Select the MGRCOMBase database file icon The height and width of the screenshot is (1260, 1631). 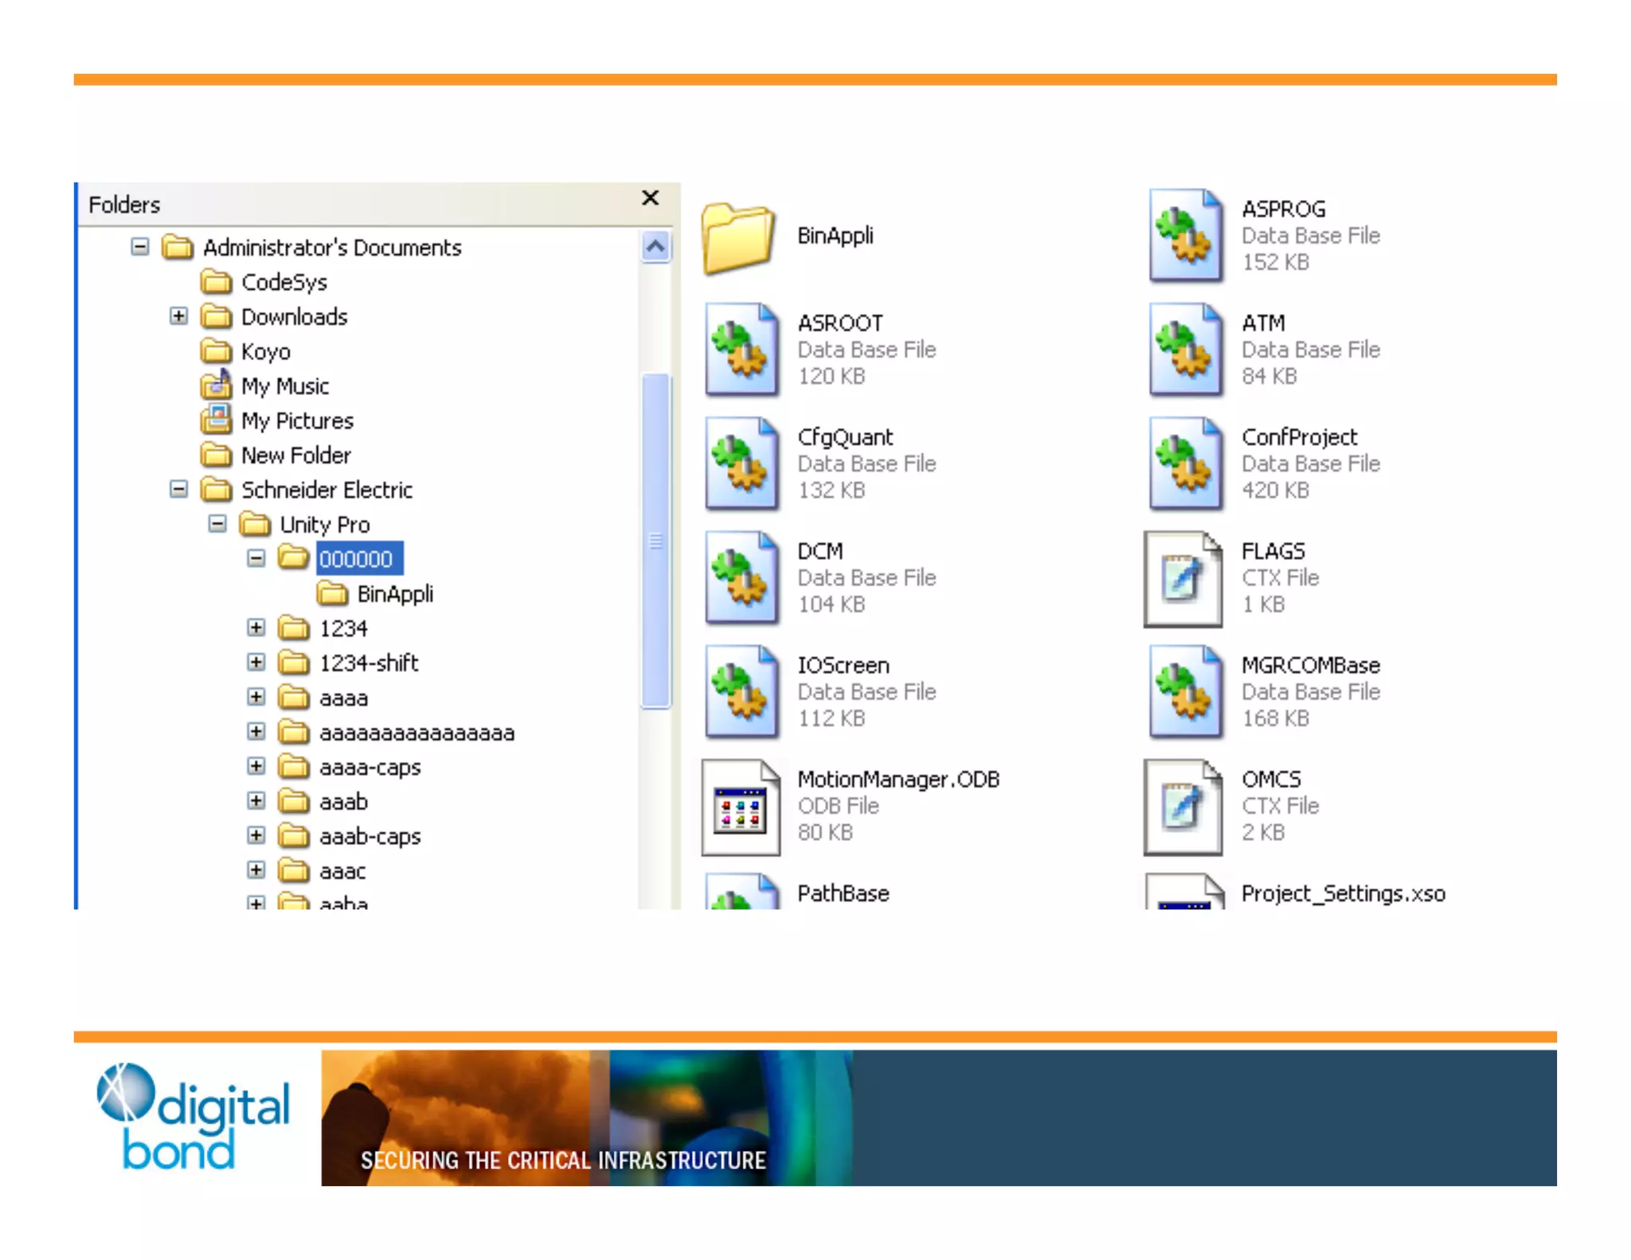click(1185, 692)
